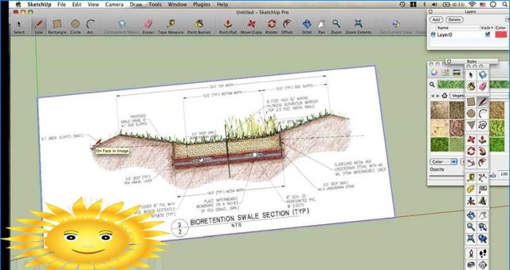Activate Zoom Window in floating tool palette

[x=482, y=227]
